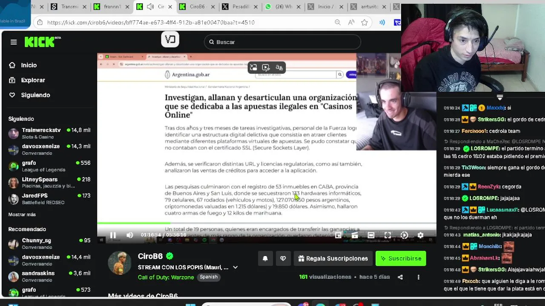Viewport: 545px width, 306px height.
Task: Switch to the CiroB6 browser tab
Action: 197,7
